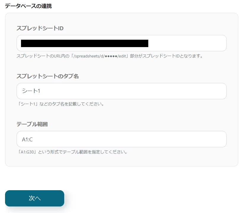Screen dimensions: 243x213
Task: Click the hint about entering tab names
Action: point(61,104)
